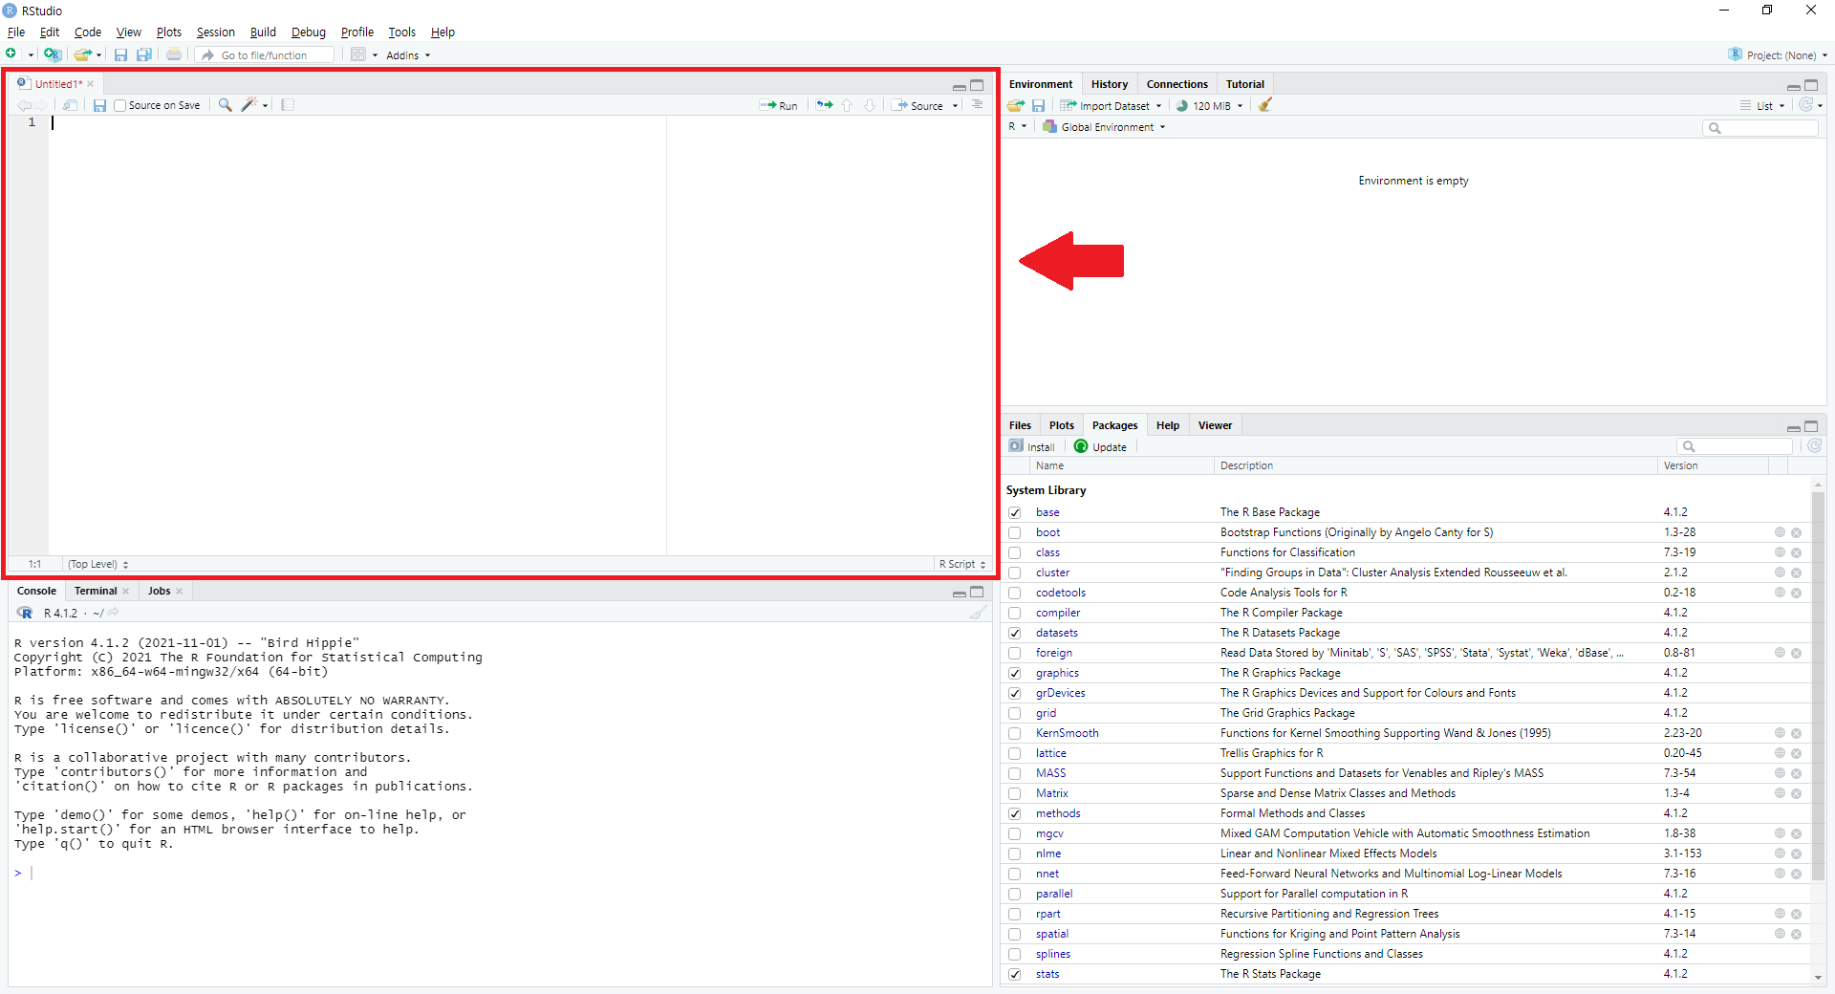The image size is (1835, 994).
Task: Click Go to next section down arrow
Action: (x=870, y=105)
